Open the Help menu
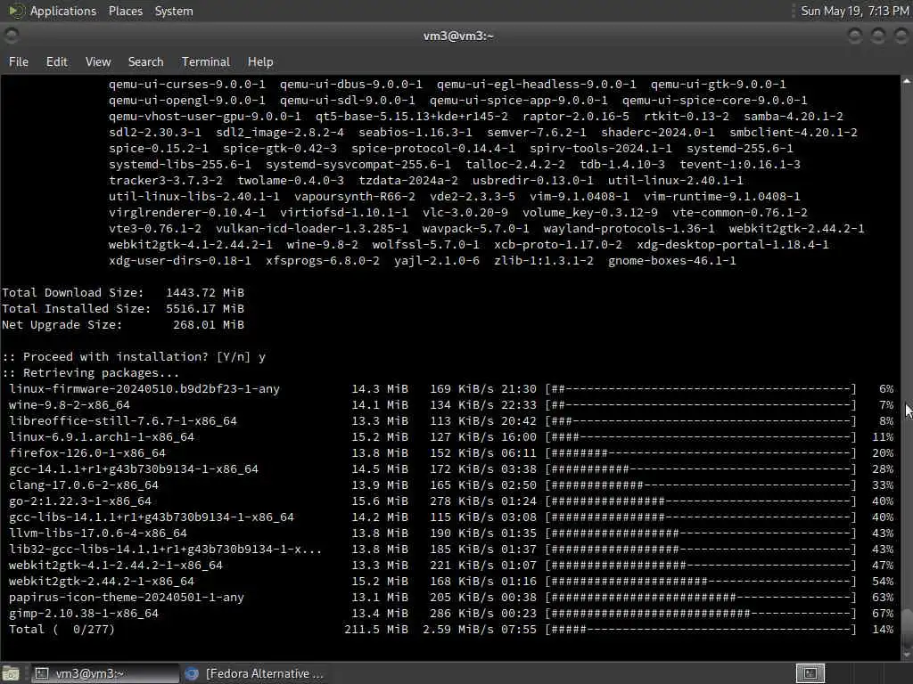The height and width of the screenshot is (684, 913). point(260,61)
